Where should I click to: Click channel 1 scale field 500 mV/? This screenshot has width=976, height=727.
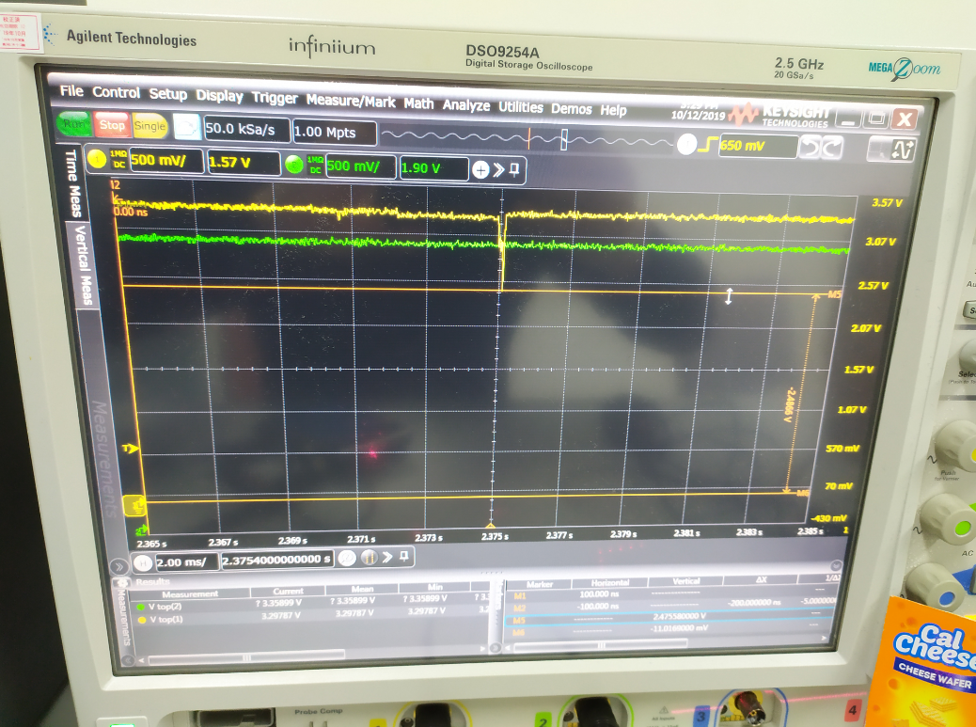(x=165, y=161)
